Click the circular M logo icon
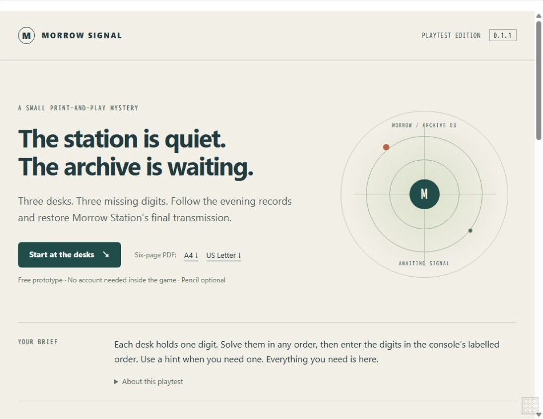 (26, 35)
